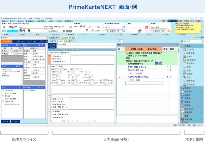Open 文書作成 in the sidebar
The width and height of the screenshot is (212, 144).
click(189, 81)
